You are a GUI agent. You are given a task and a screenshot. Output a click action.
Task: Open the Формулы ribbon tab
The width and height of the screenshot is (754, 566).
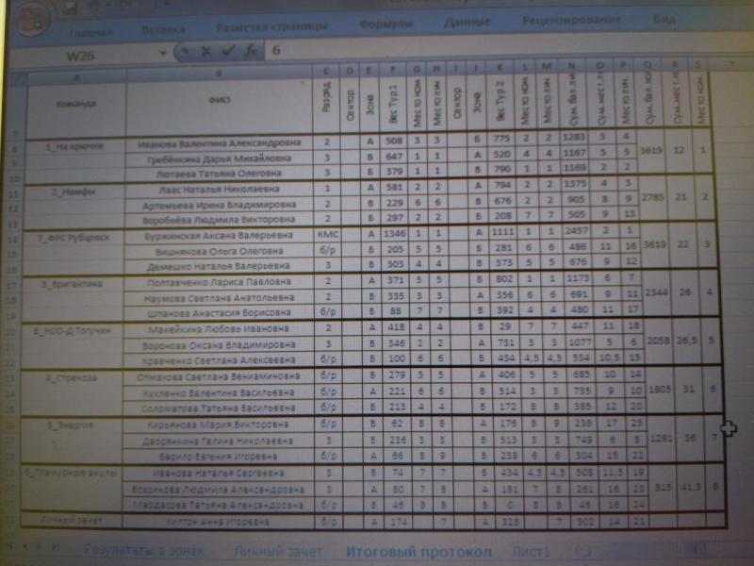tap(385, 24)
